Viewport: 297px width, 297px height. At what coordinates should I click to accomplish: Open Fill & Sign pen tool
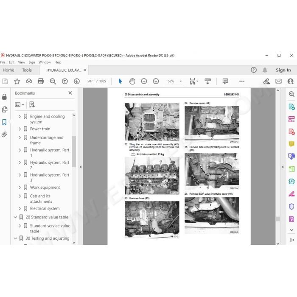coord(291,194)
